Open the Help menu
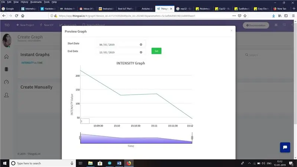 coord(54,2)
